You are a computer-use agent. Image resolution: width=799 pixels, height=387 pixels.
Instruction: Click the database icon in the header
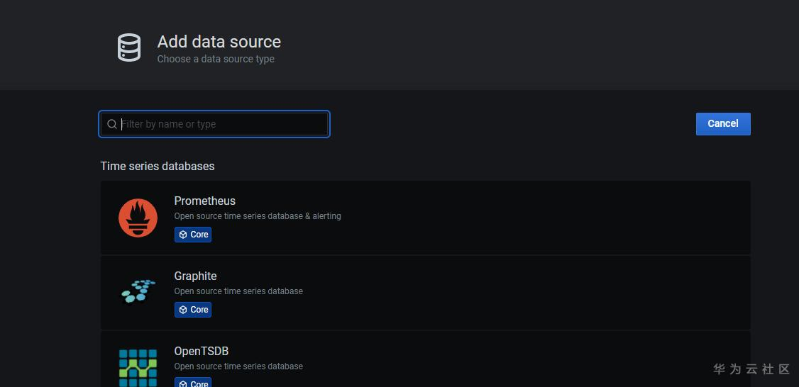point(129,47)
